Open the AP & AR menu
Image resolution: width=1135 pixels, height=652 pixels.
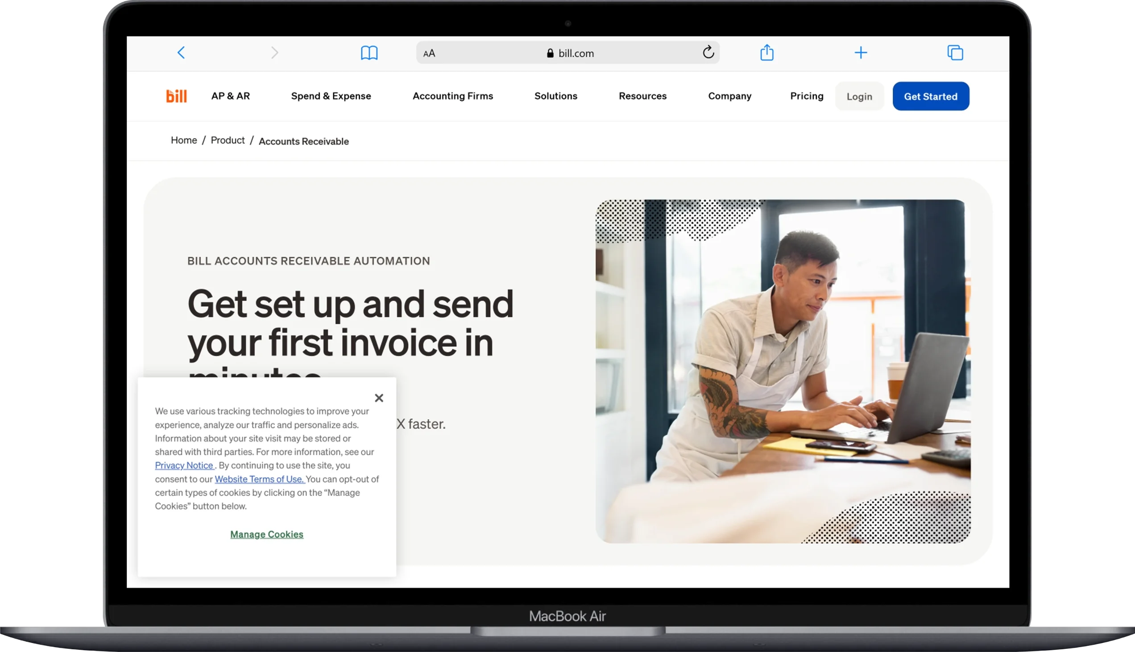pyautogui.click(x=231, y=96)
